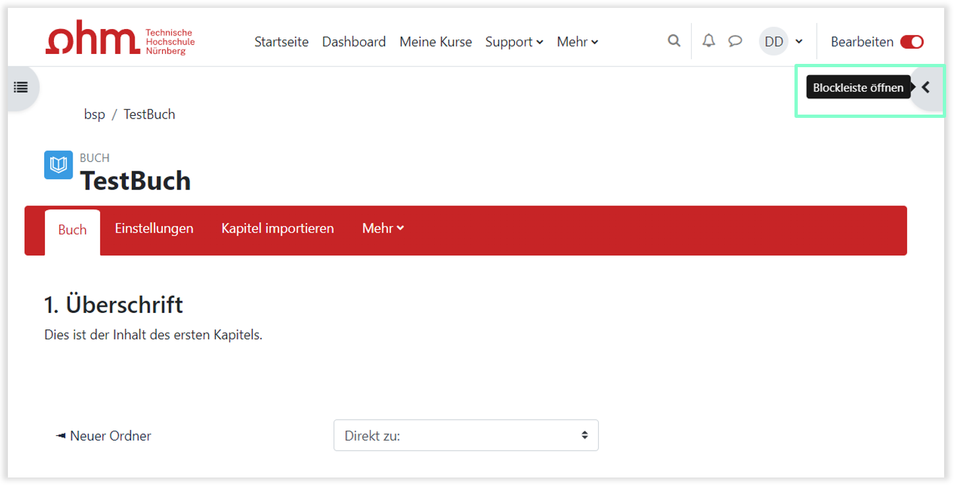Switch to the Einstellungen tab
The image size is (956, 492).
[154, 229]
